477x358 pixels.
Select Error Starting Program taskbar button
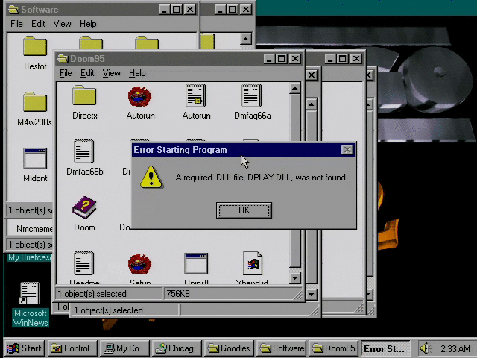tap(385, 348)
